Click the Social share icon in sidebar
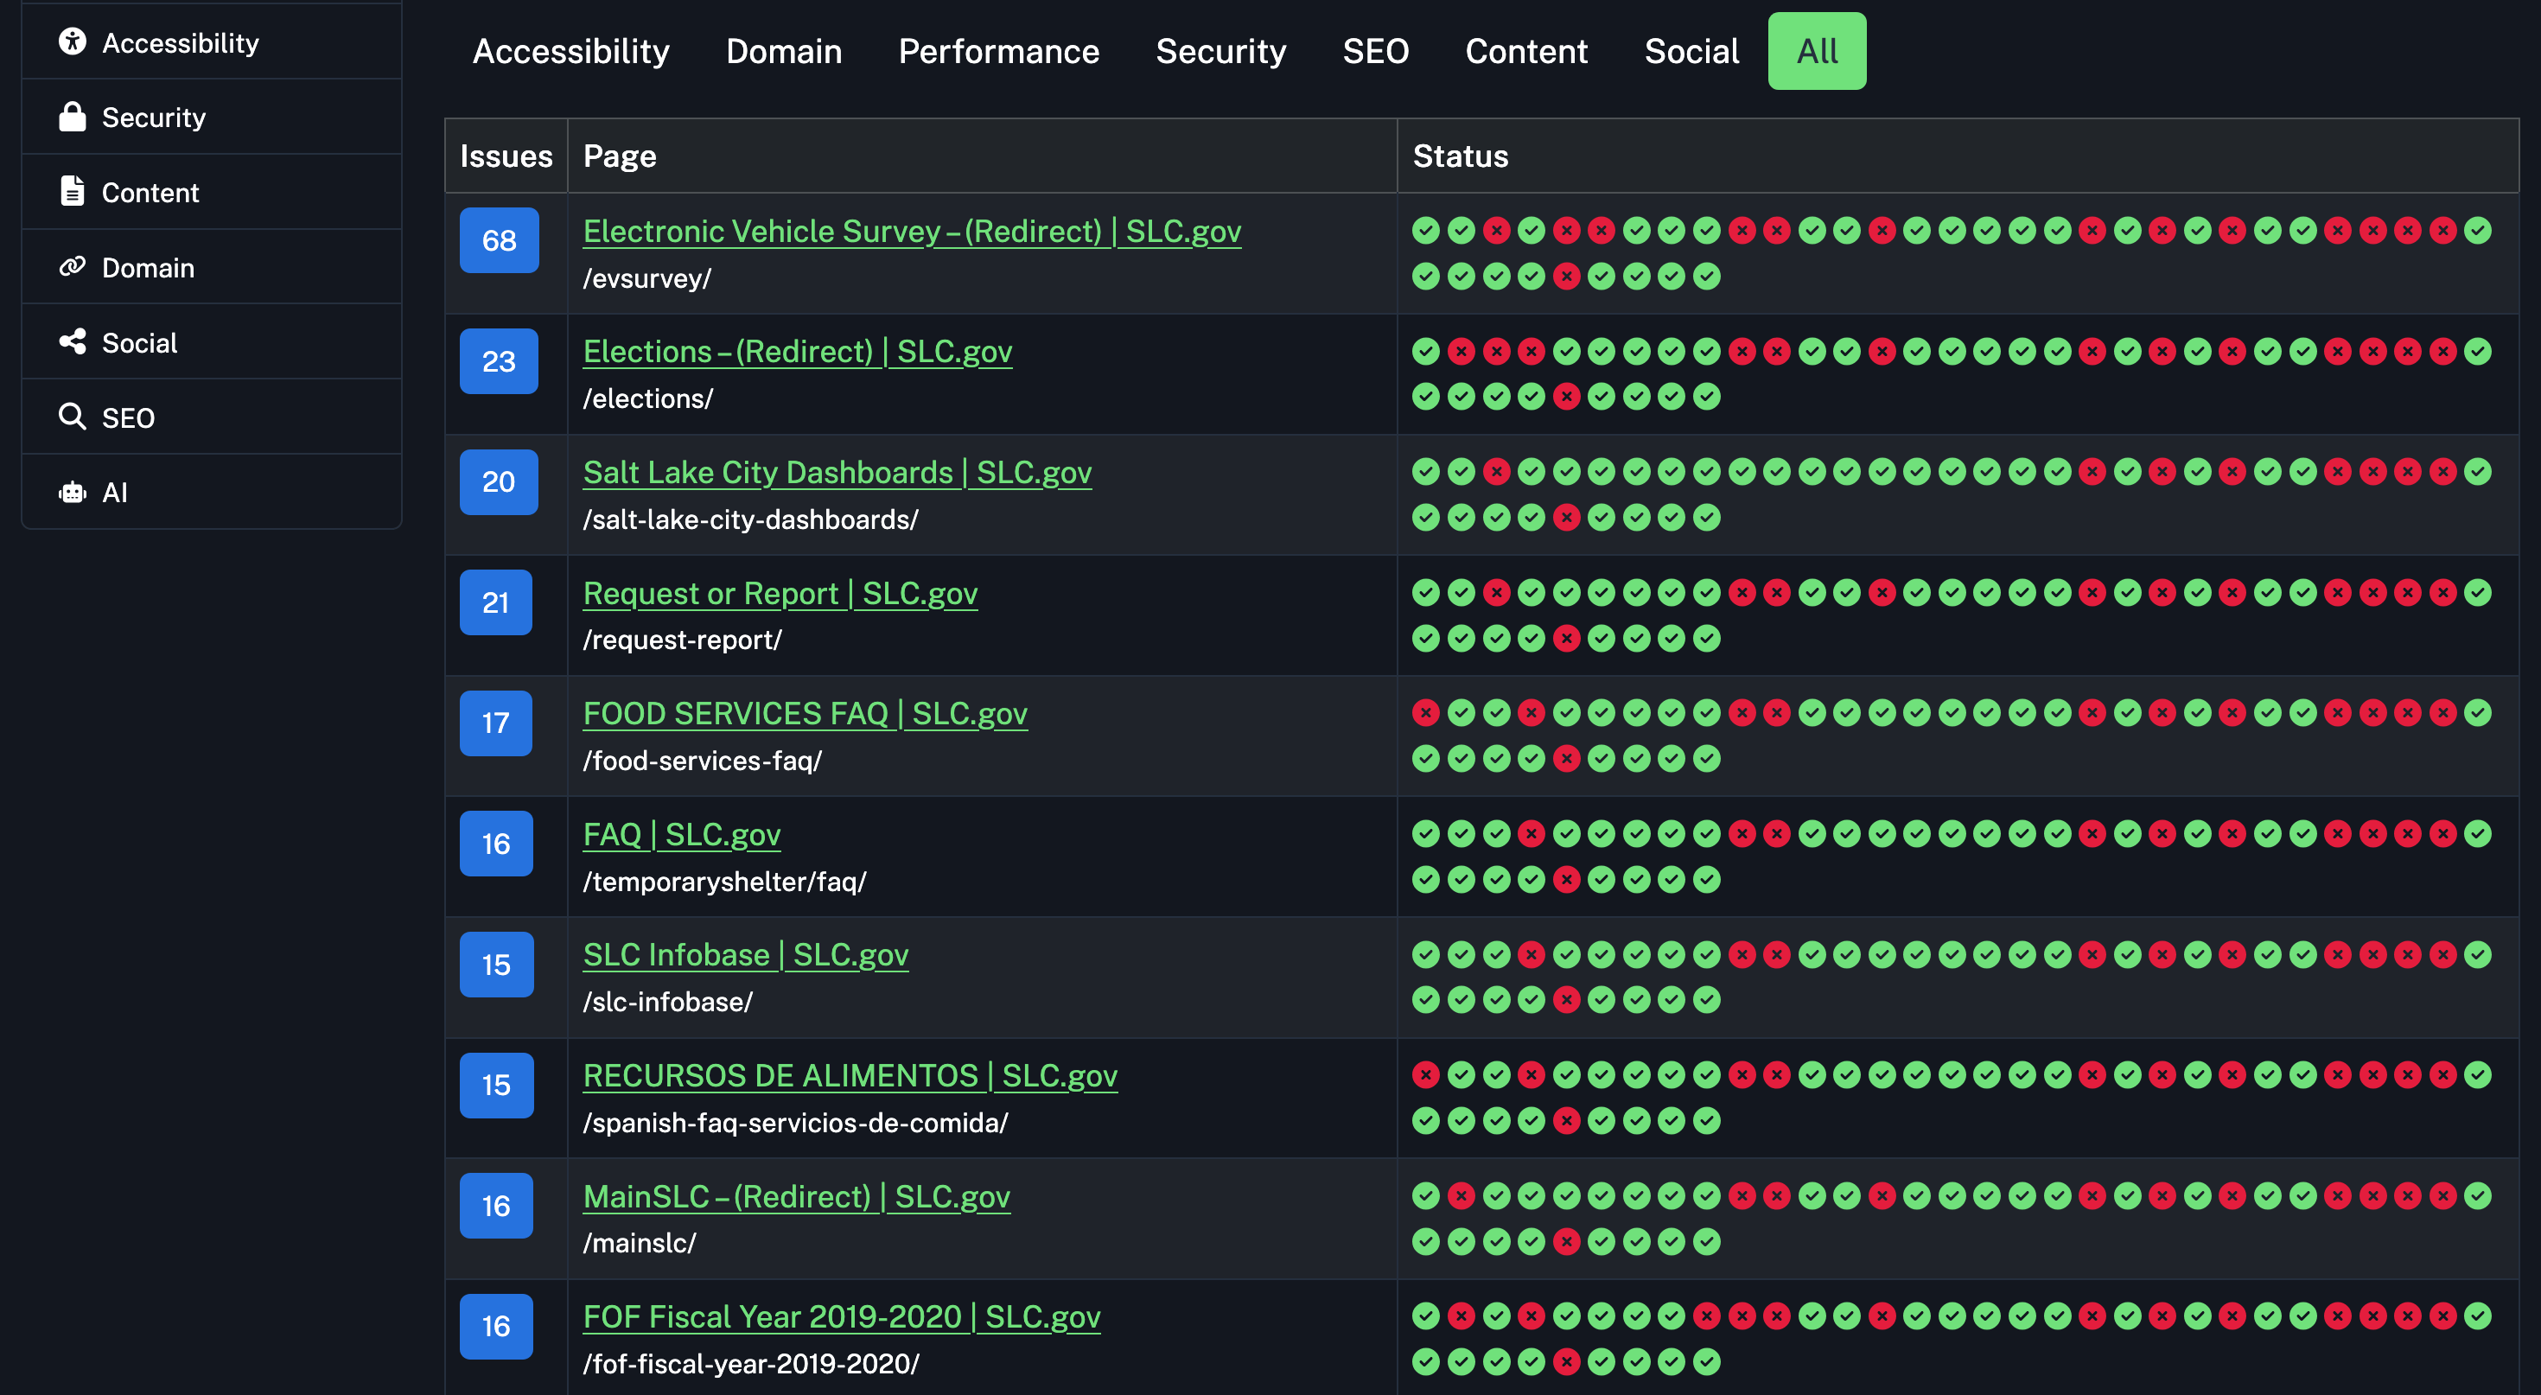This screenshot has height=1395, width=2541. [x=72, y=341]
